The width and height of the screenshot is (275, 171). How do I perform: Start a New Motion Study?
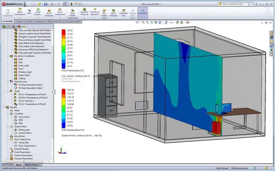(104, 10)
